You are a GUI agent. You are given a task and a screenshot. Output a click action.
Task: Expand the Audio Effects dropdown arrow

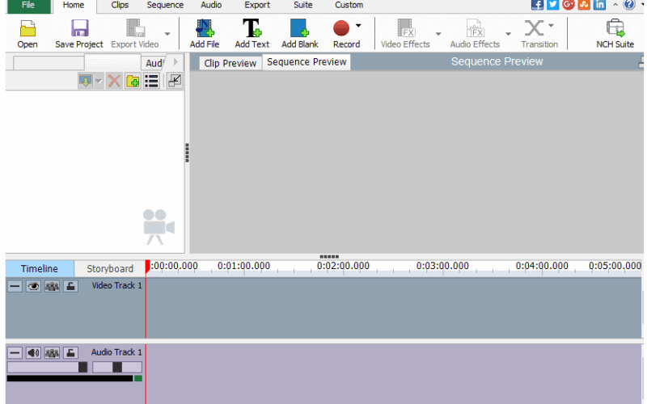tap(508, 34)
